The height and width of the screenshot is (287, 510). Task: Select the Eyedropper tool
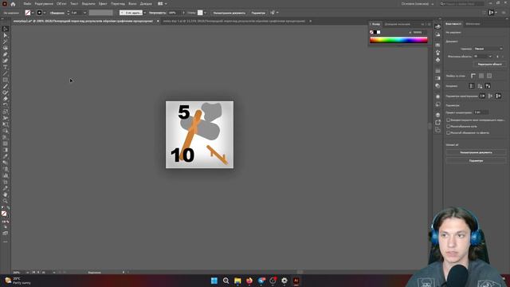(x=6, y=156)
